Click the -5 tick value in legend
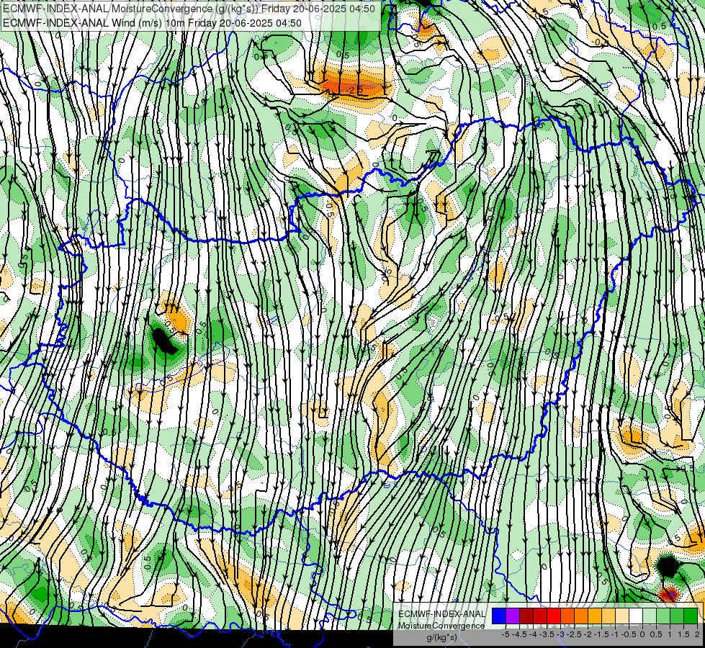This screenshot has height=648, width=705. [x=506, y=634]
